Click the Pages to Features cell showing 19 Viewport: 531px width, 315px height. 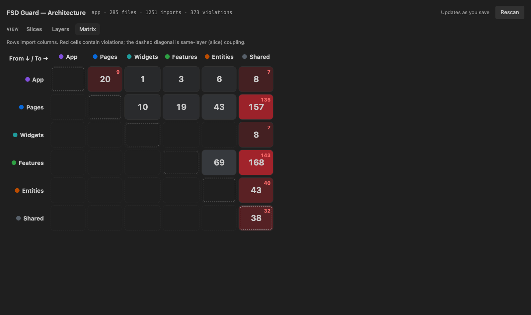point(181,107)
